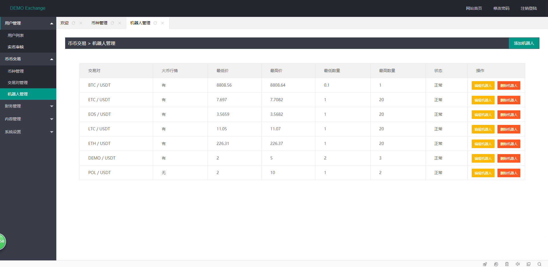The height and width of the screenshot is (267, 548).
Task: Click the magnifier search icon in the status bar
Action: pos(539,264)
